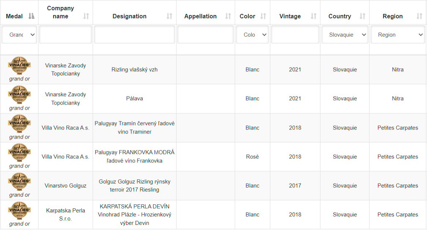Click the 'Rosé' color cell
The width and height of the screenshot is (427, 230).
(252, 157)
